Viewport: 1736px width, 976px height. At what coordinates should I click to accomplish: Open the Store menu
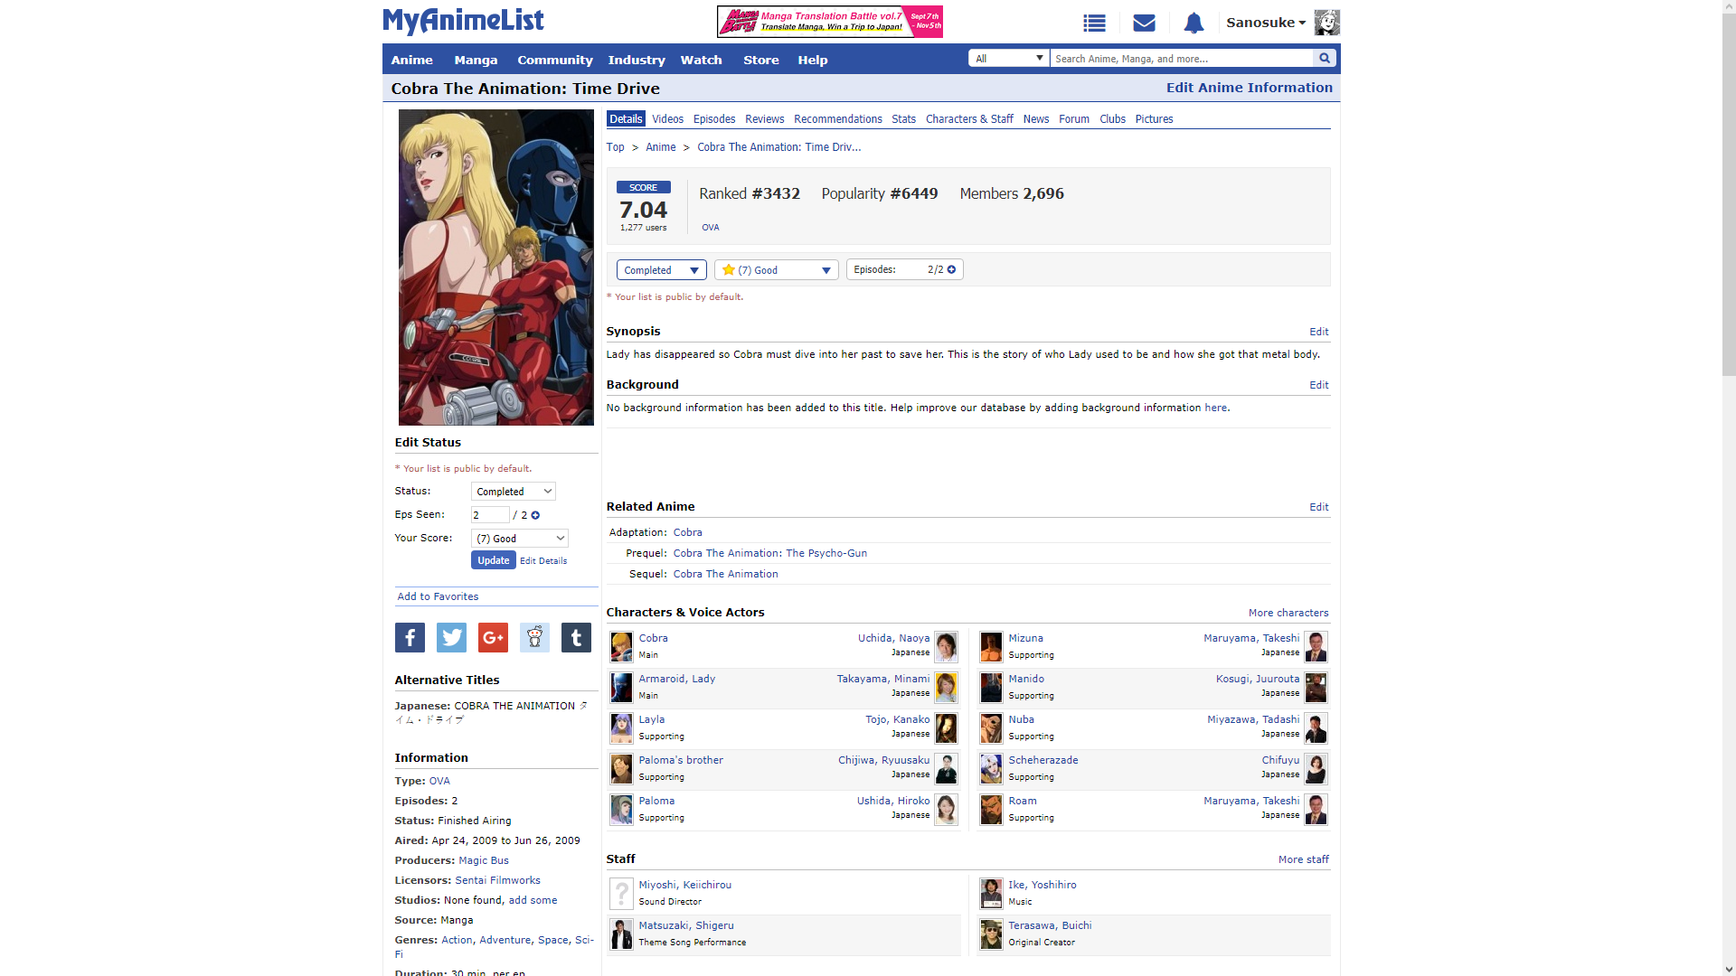click(761, 60)
